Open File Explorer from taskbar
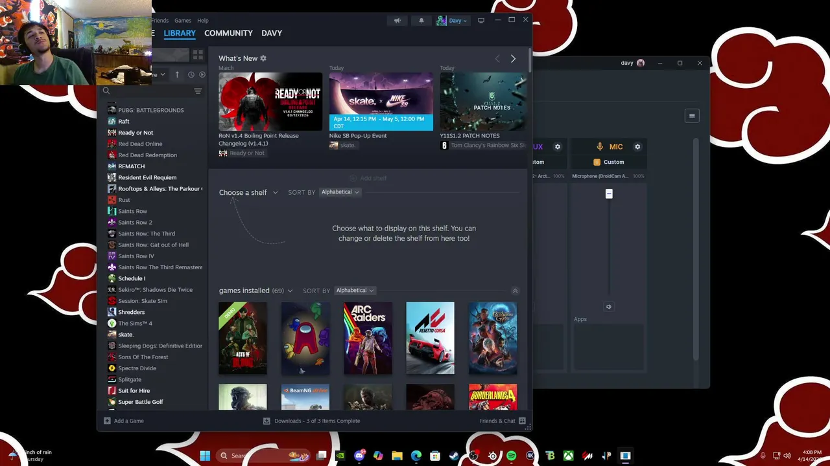The height and width of the screenshot is (466, 830). [x=397, y=456]
